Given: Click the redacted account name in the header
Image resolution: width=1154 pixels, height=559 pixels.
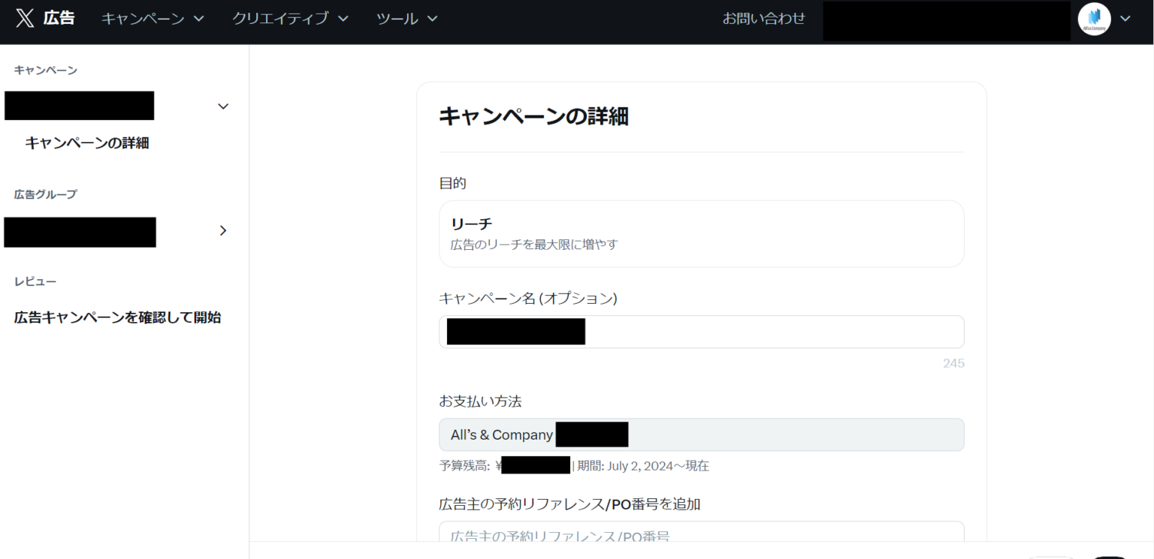Looking at the screenshot, I should 946,21.
